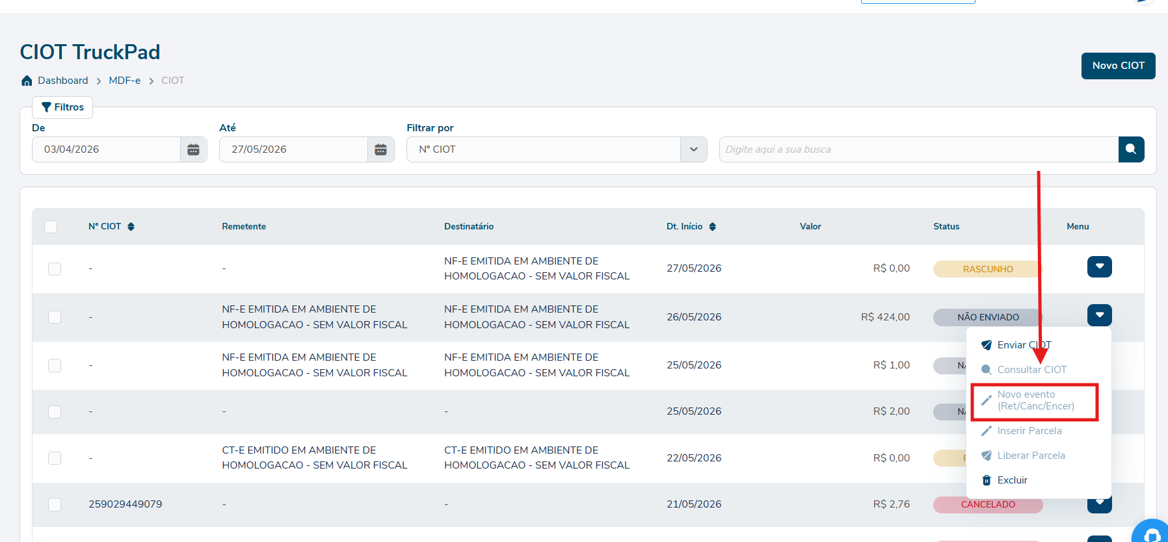Click the Excluir trash icon
The width and height of the screenshot is (1168, 542).
[x=987, y=480]
